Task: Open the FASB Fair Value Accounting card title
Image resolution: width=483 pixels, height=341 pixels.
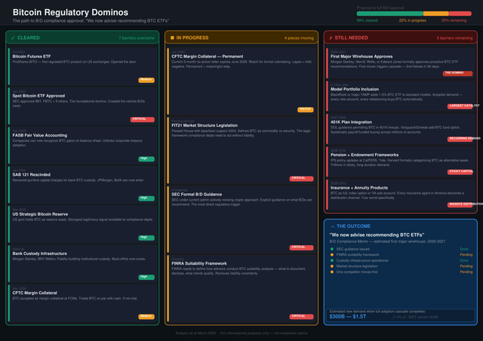Action: [40, 135]
